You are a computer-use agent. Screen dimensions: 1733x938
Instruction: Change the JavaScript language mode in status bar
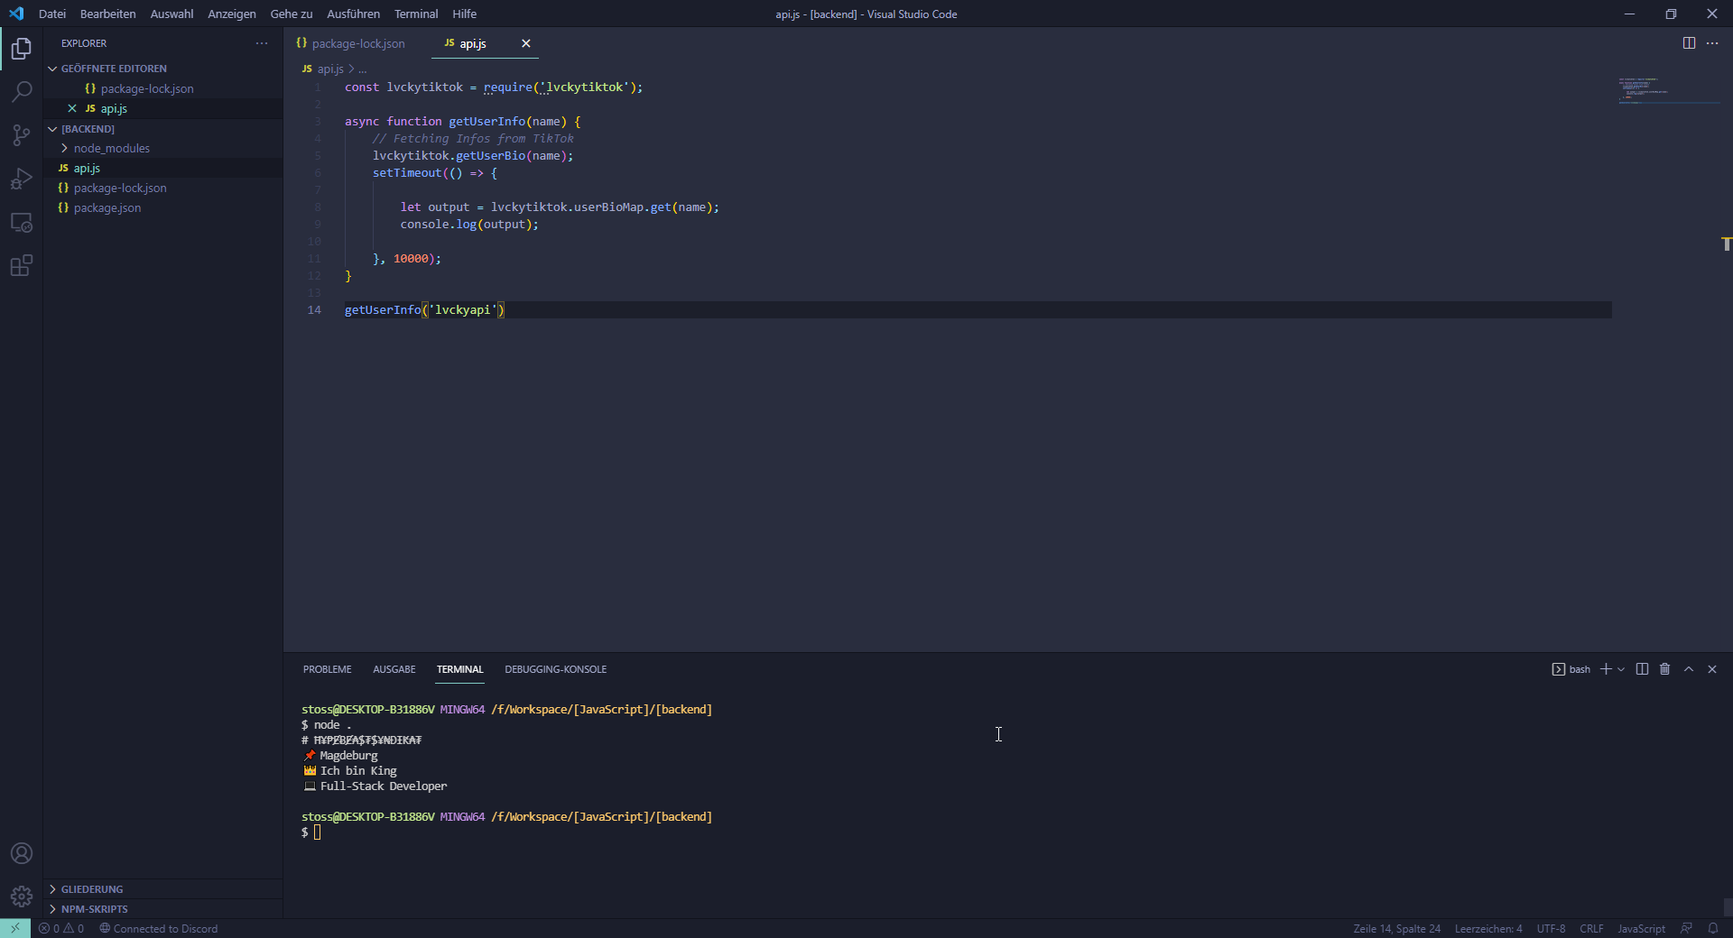[1641, 928]
